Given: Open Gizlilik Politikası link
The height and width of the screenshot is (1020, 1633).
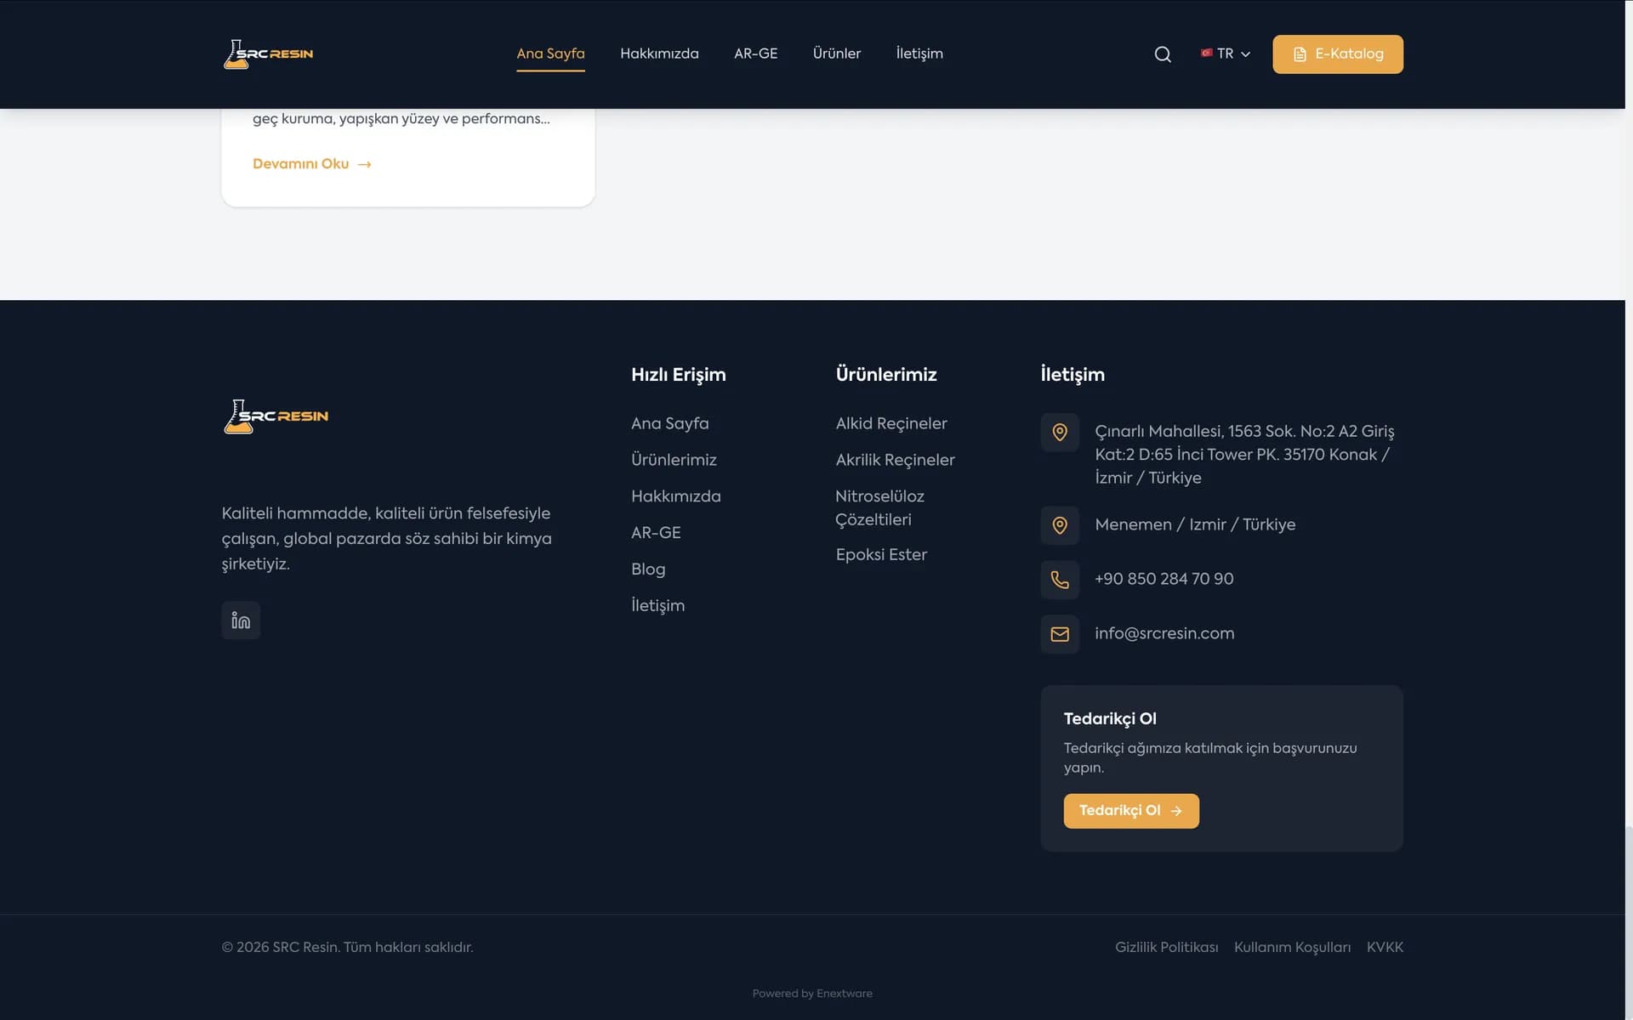Looking at the screenshot, I should pos(1166,948).
